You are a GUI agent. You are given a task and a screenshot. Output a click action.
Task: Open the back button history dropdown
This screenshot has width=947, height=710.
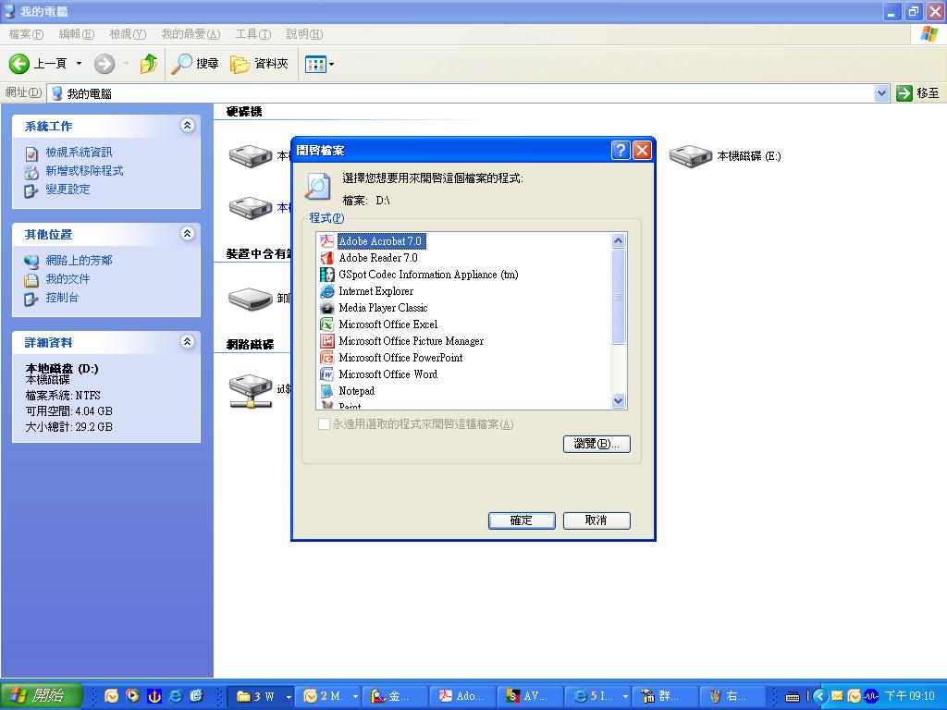[x=79, y=64]
